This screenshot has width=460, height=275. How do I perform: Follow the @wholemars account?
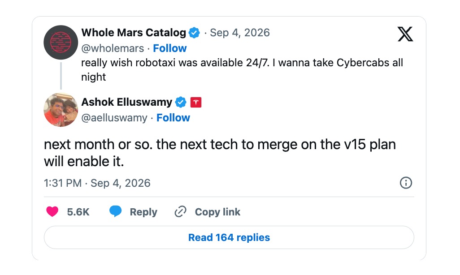tap(170, 48)
